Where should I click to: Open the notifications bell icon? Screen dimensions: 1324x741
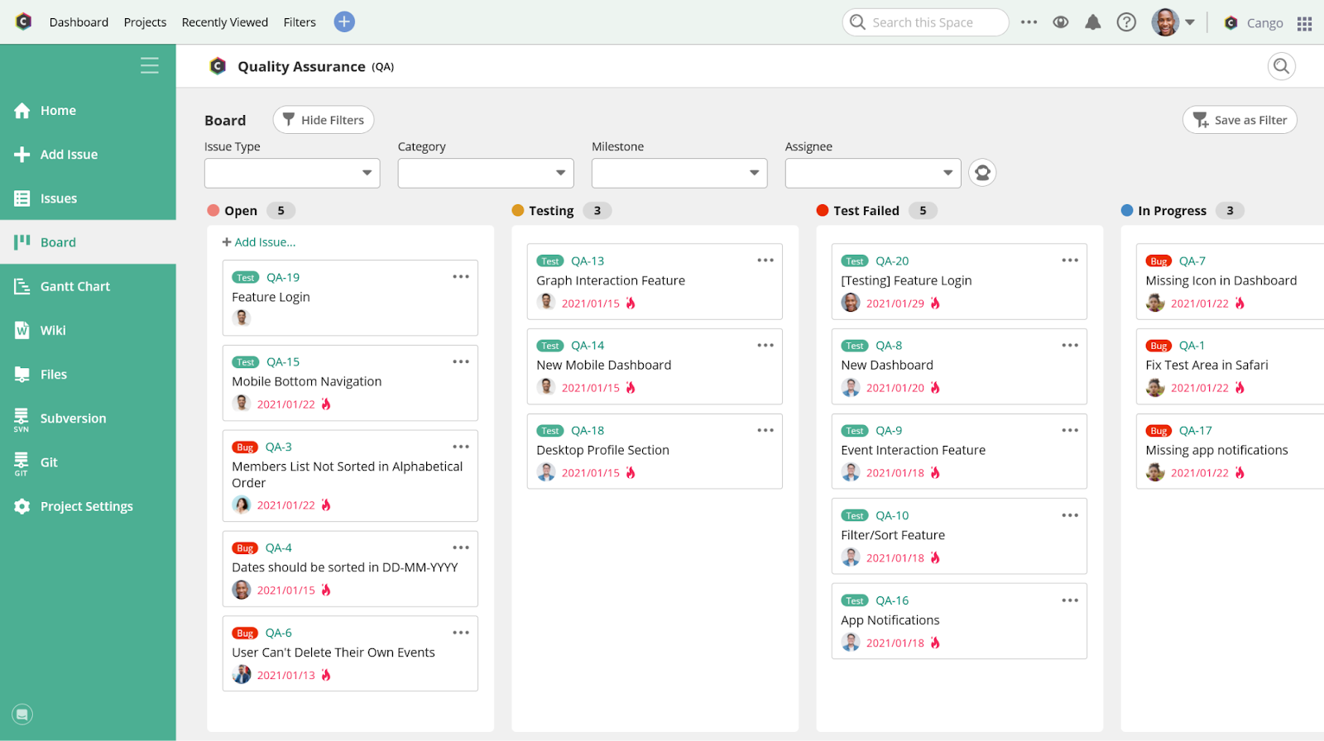[1093, 22]
